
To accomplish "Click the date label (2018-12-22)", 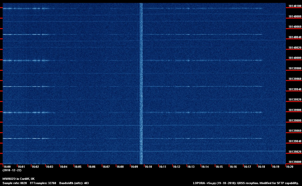I will pyautogui.click(x=12, y=170).
